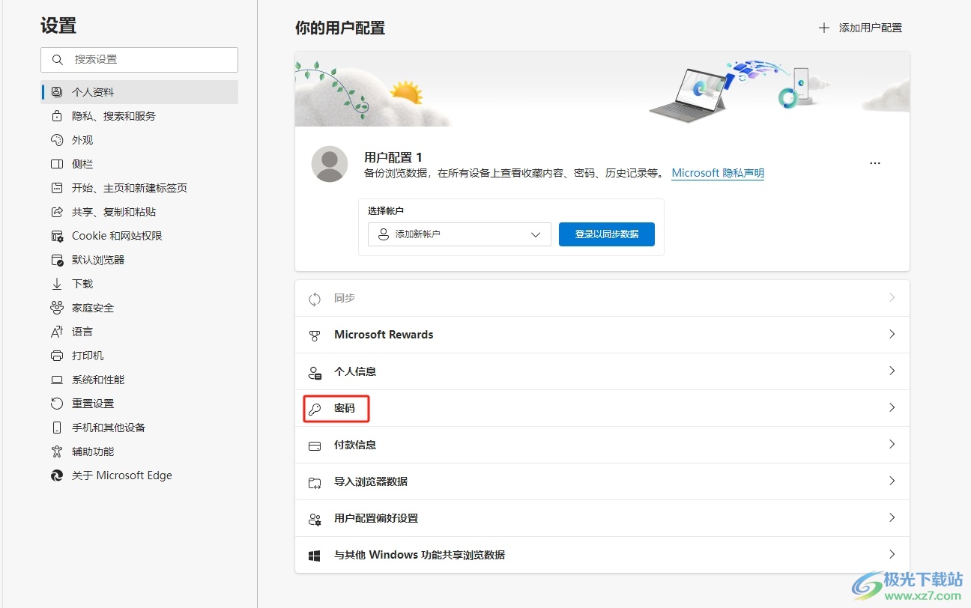The height and width of the screenshot is (608, 971).
Task: Open the Cookie 和网站权限 section
Action: (139, 236)
